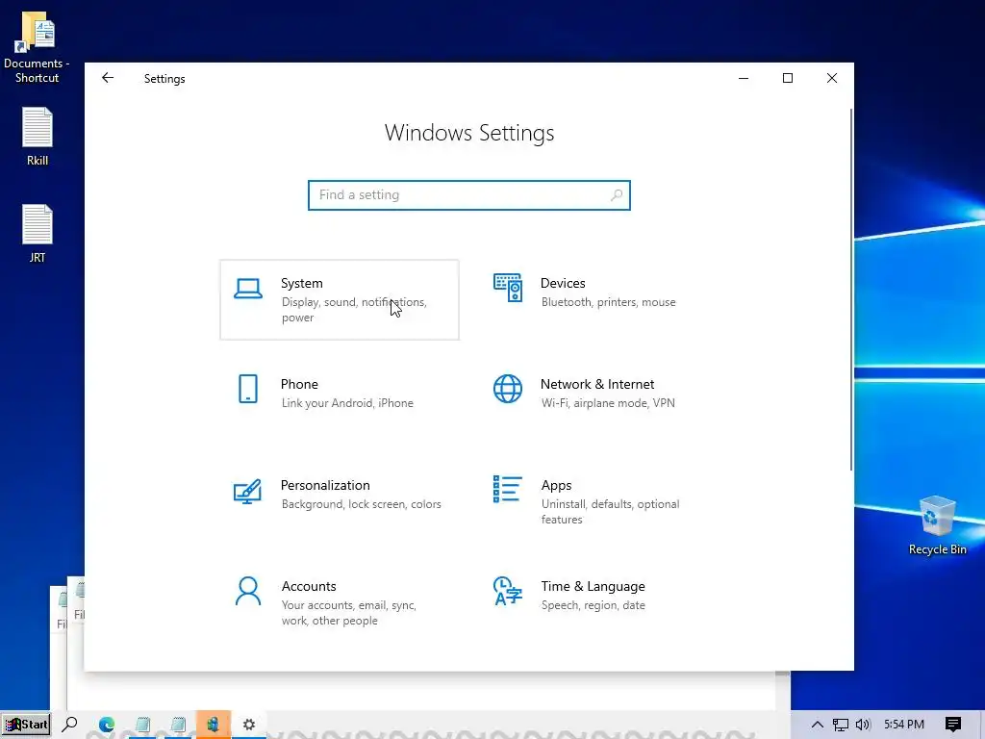
Task: Show hidden tray icons chevron
Action: (818, 725)
